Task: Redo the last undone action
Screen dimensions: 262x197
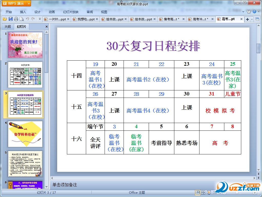Action: pos(33,19)
